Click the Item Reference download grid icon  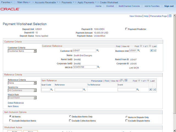126,81
